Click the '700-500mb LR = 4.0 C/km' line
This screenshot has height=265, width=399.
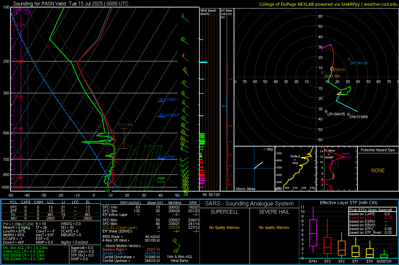click(24, 259)
